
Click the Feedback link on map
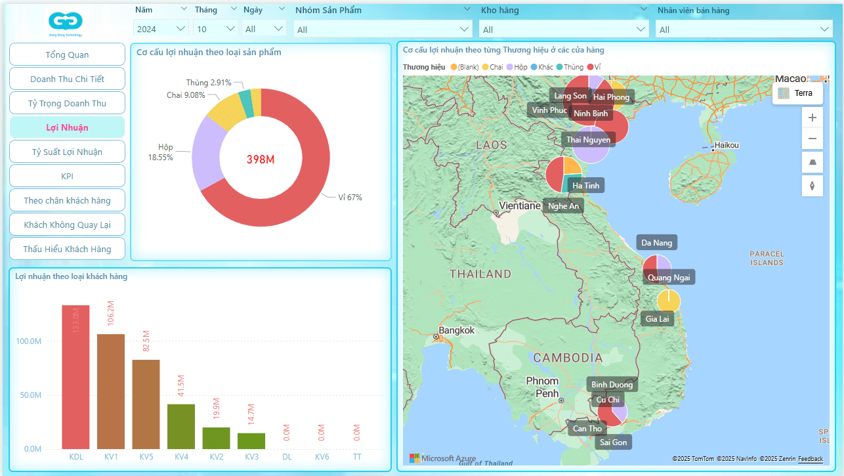(x=810, y=459)
